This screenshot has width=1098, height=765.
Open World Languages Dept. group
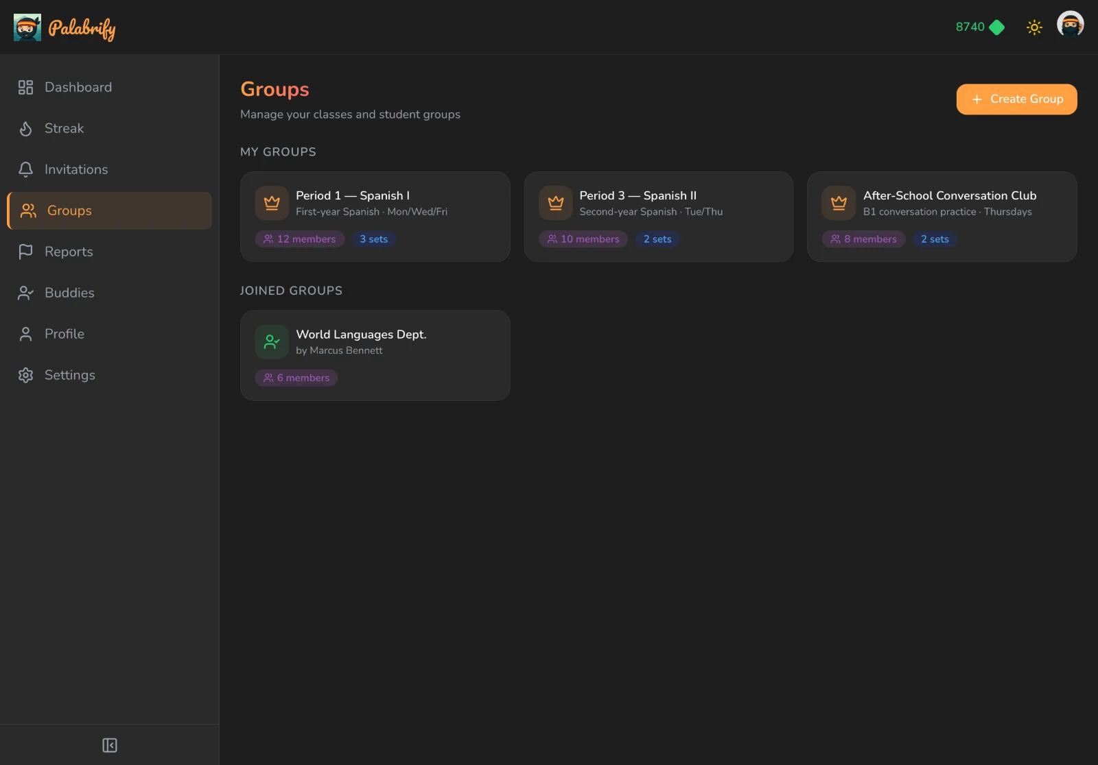coord(375,356)
